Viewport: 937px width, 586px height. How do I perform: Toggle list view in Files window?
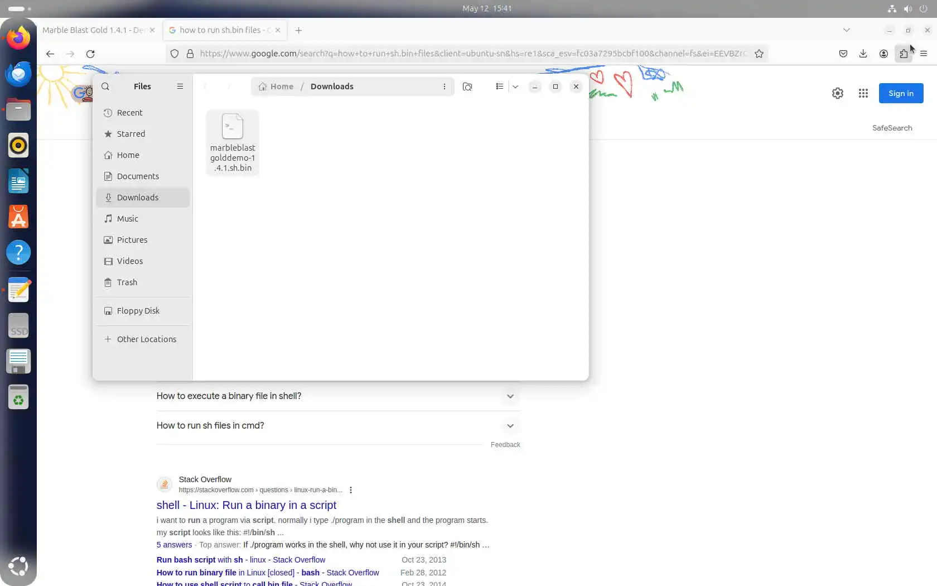(x=499, y=87)
